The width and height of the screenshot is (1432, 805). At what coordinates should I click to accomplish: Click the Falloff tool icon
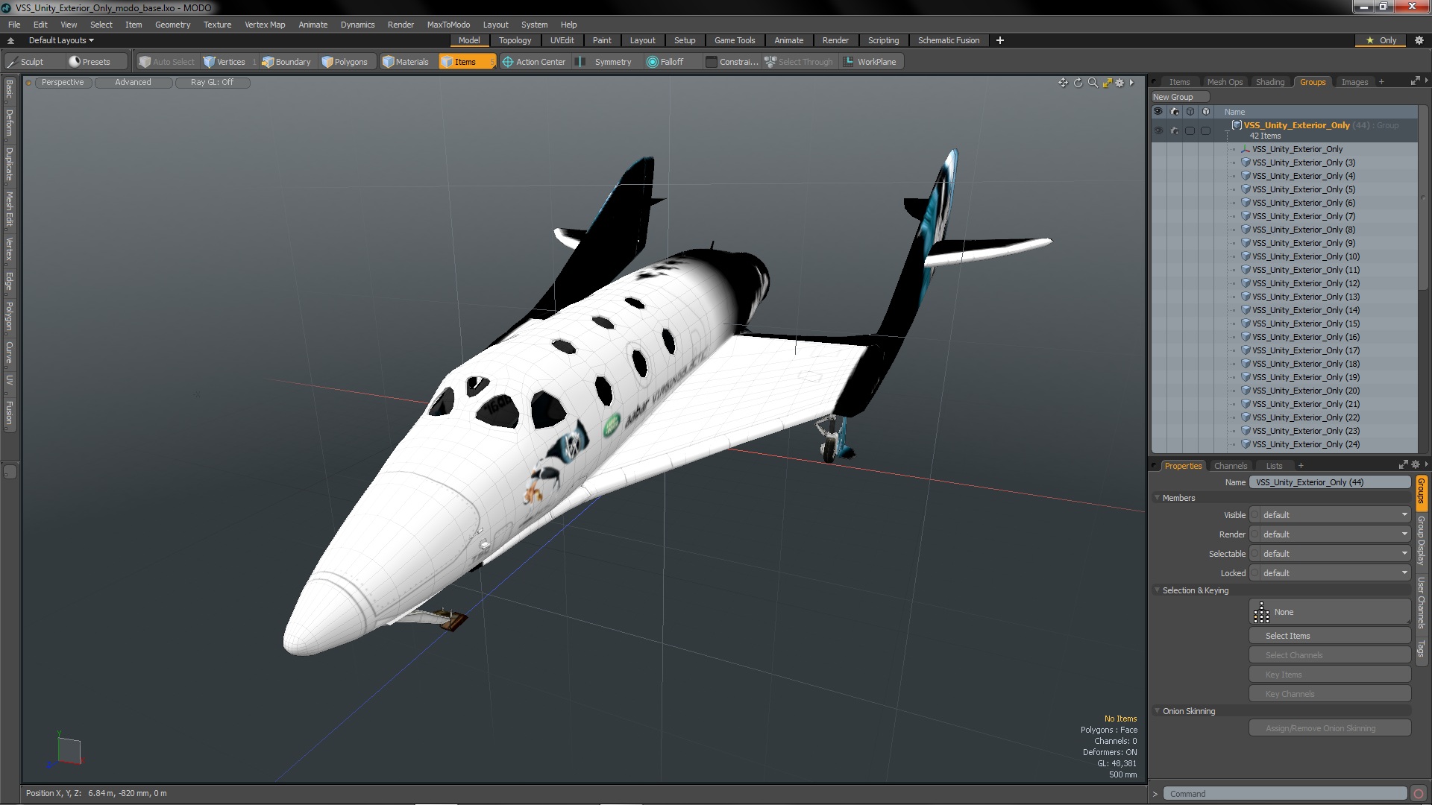pyautogui.click(x=653, y=62)
